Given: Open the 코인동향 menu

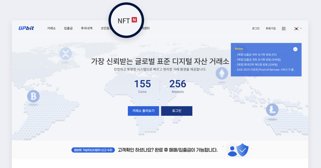Looking at the screenshot, I should 106,28.
